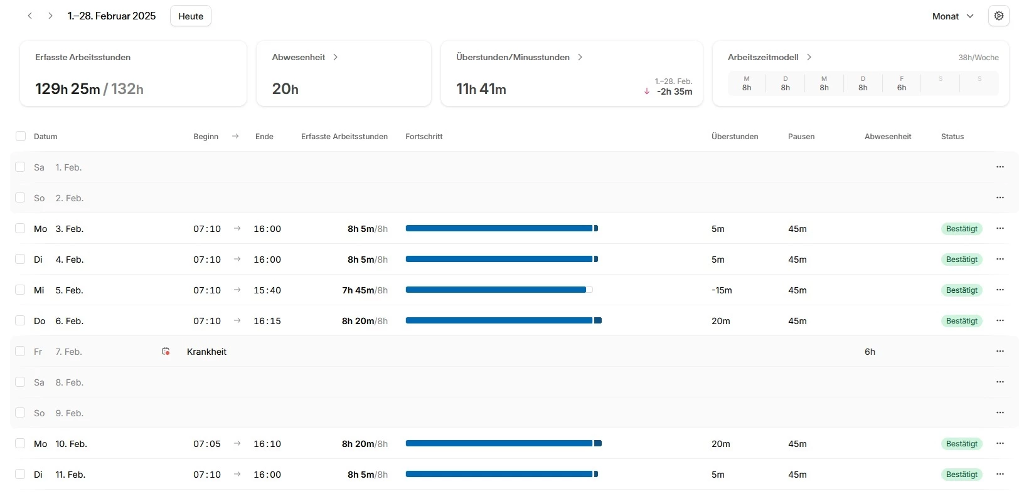1024x494 pixels.
Task: Sort by Datum column header
Action: (x=46, y=137)
